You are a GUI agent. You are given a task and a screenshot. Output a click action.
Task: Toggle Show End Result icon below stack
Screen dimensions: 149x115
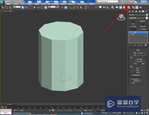(135, 45)
